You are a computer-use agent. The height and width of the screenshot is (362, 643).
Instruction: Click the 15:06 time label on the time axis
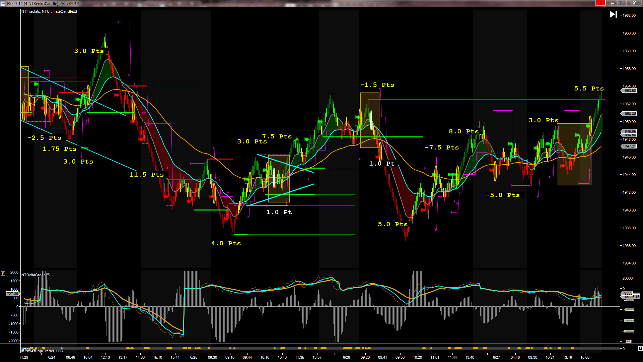pyautogui.click(x=585, y=357)
